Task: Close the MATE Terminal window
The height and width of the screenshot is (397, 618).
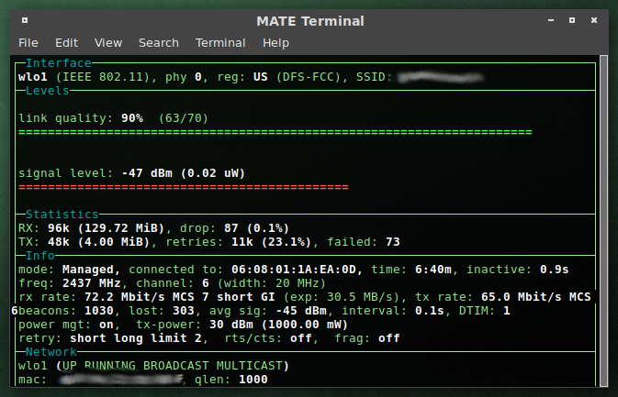Action: 594,20
